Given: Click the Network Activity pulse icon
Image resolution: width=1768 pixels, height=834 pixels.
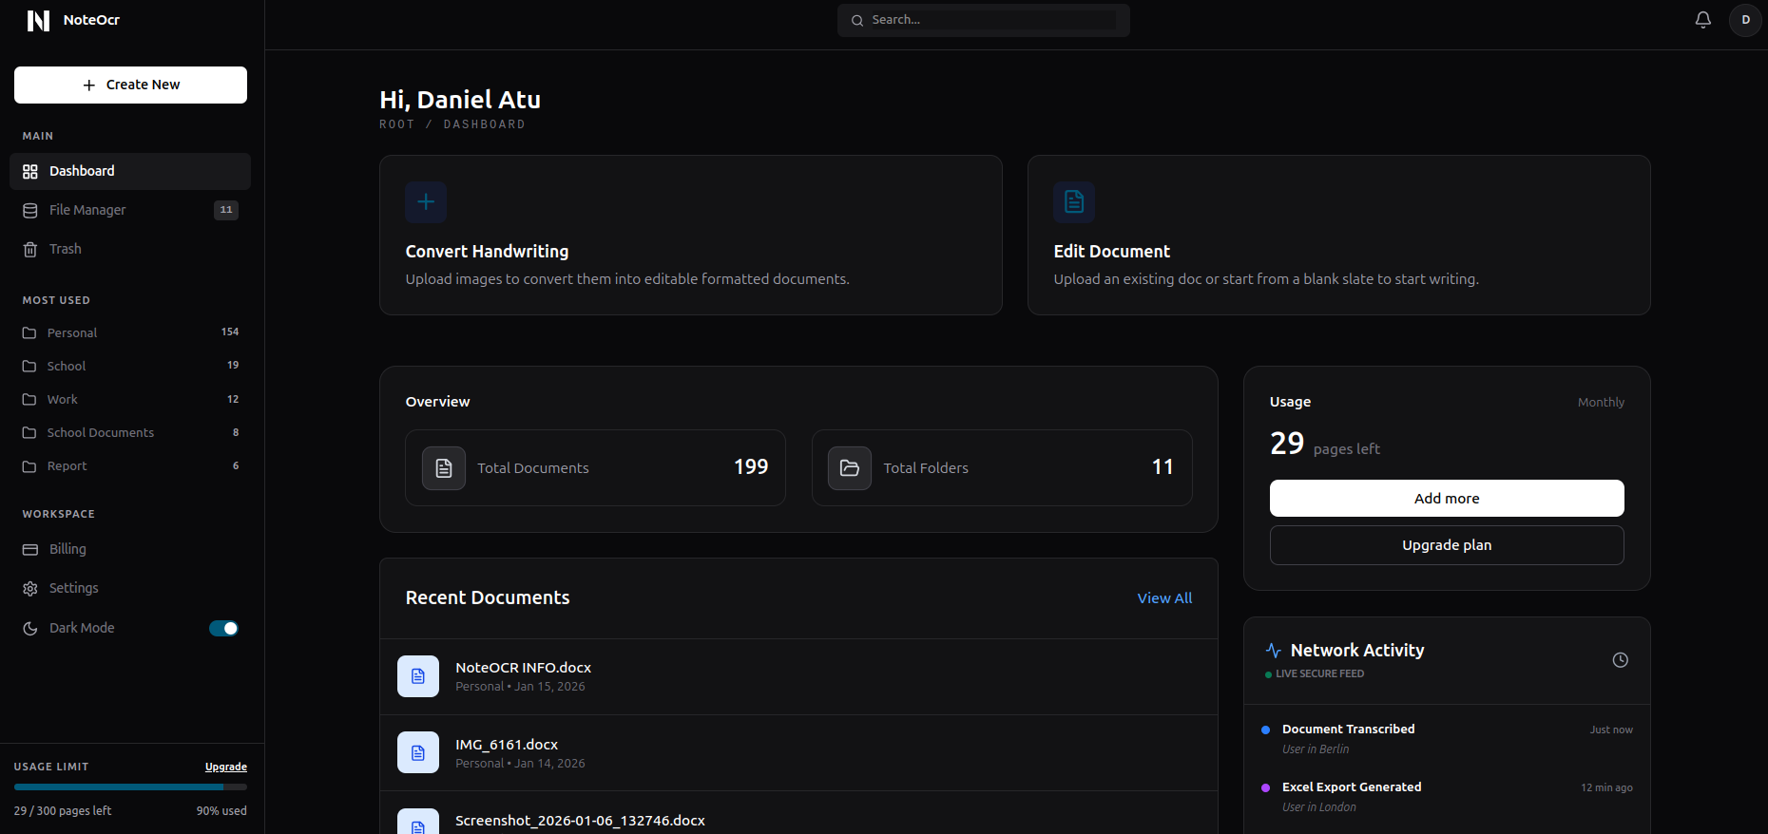Looking at the screenshot, I should pos(1274,651).
